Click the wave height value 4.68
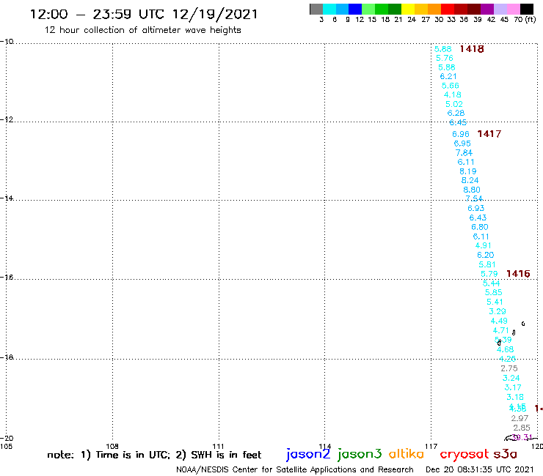 click(x=506, y=349)
